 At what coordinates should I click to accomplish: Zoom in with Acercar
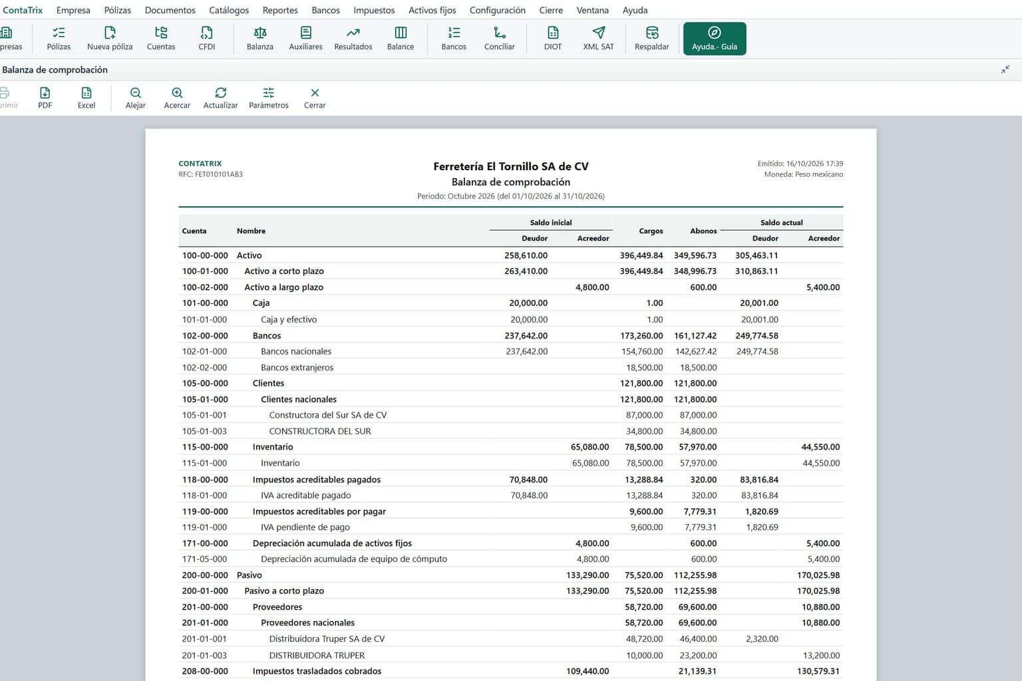tap(177, 98)
